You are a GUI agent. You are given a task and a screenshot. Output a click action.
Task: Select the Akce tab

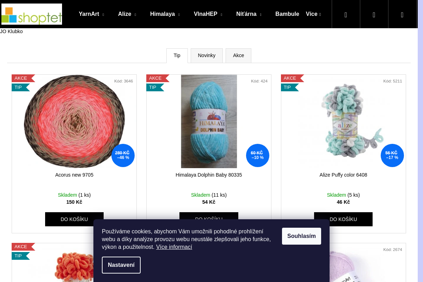(x=238, y=56)
